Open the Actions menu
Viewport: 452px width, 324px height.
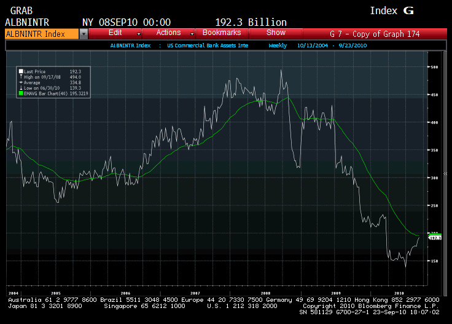[168, 33]
